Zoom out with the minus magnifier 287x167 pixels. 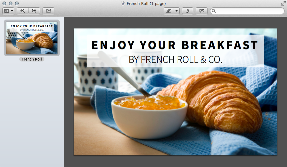[23, 11]
